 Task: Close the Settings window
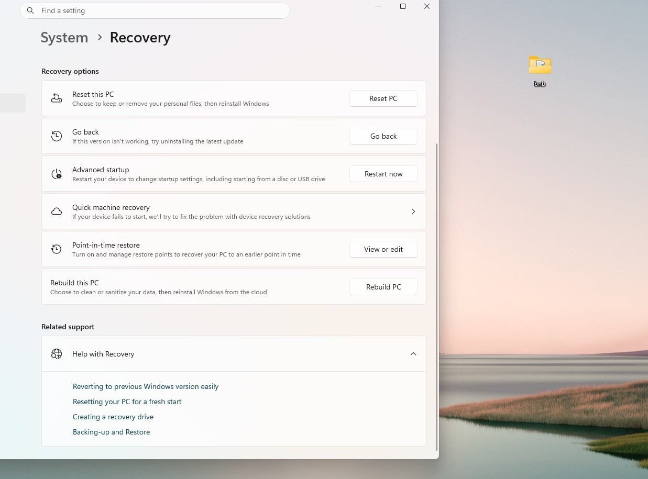(427, 6)
